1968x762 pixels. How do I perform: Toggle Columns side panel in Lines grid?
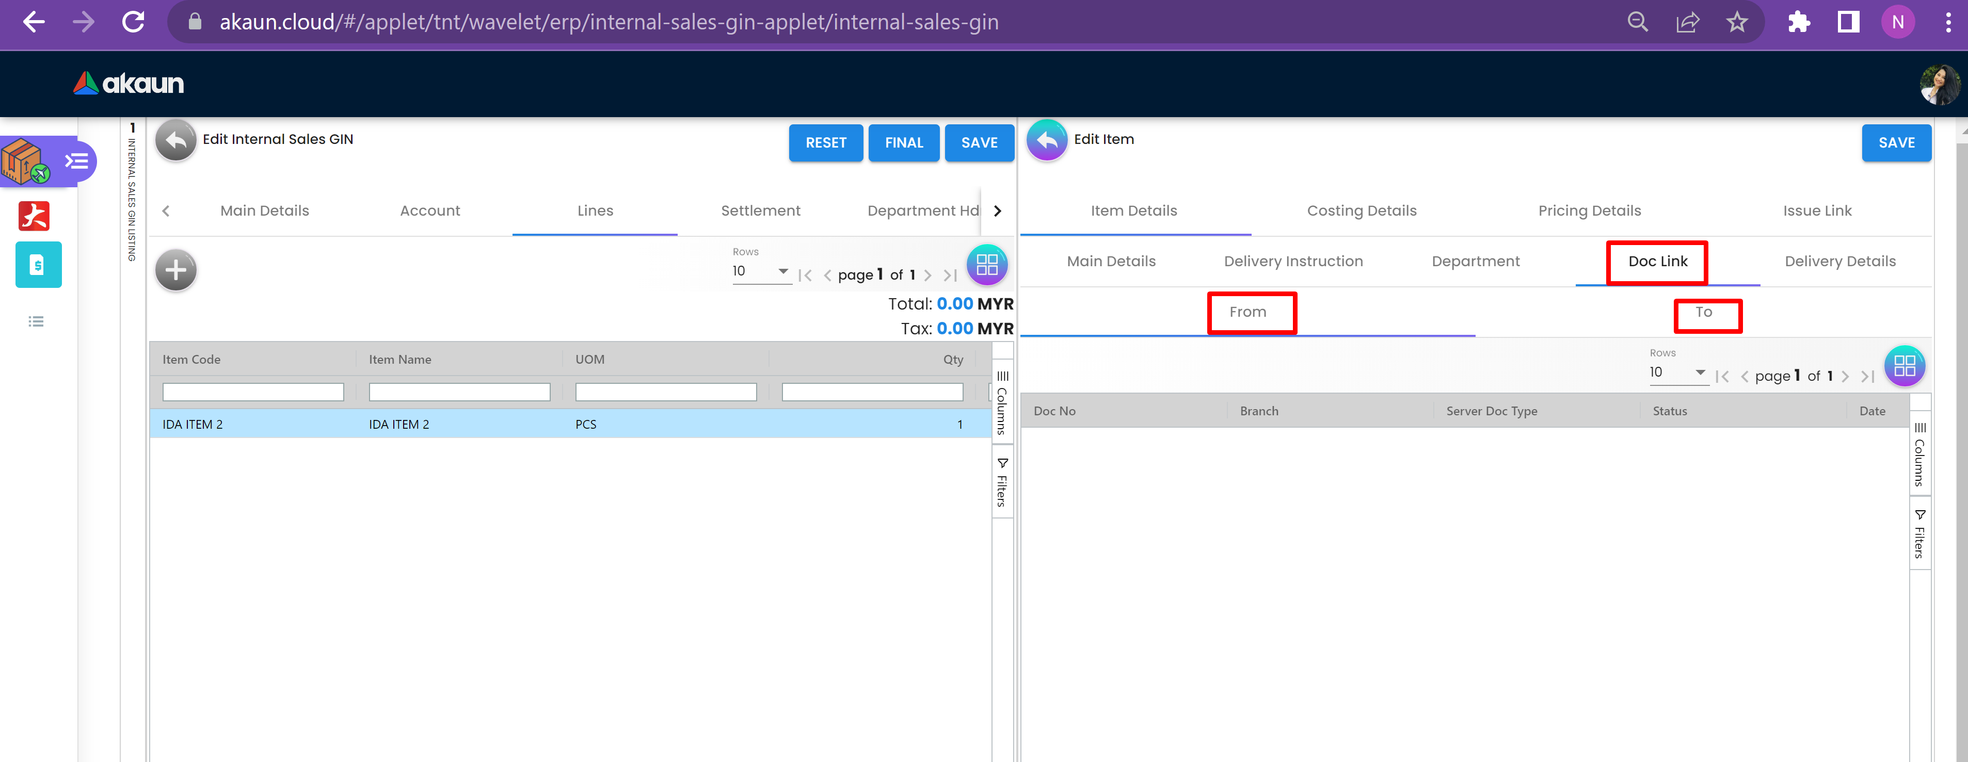click(x=1002, y=402)
